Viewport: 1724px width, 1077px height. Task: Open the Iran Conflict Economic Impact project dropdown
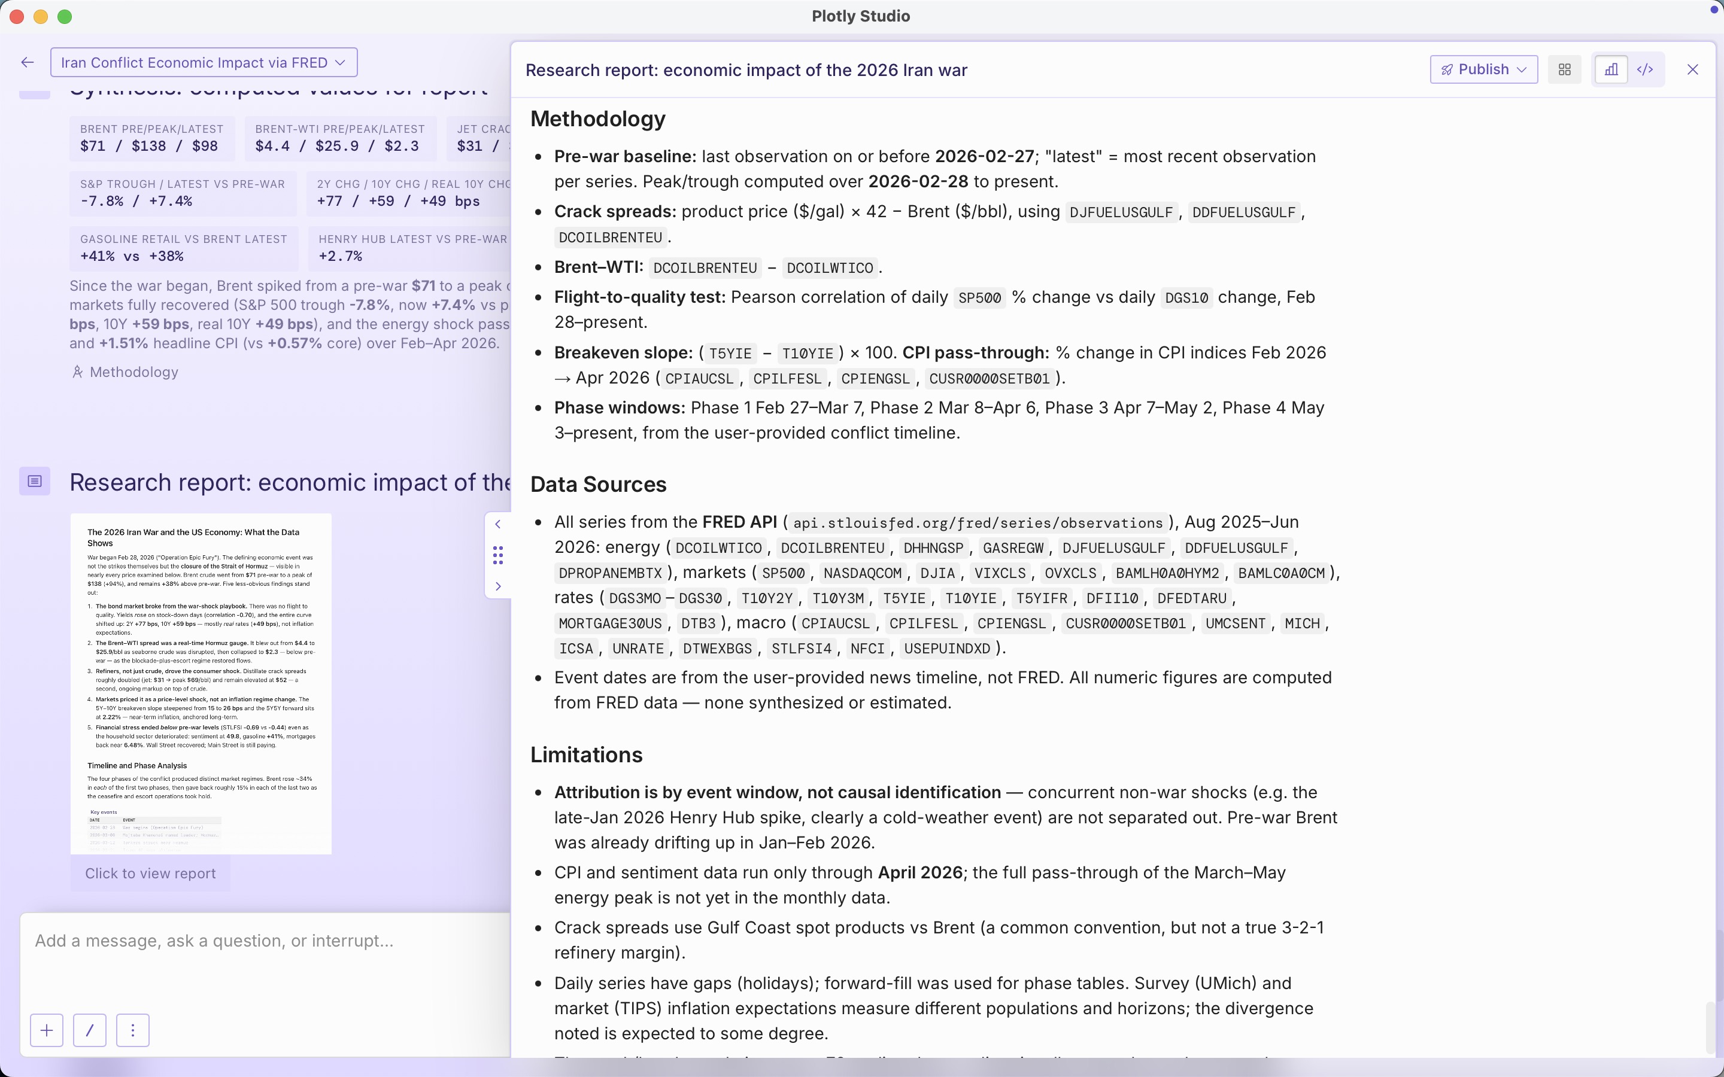click(204, 63)
